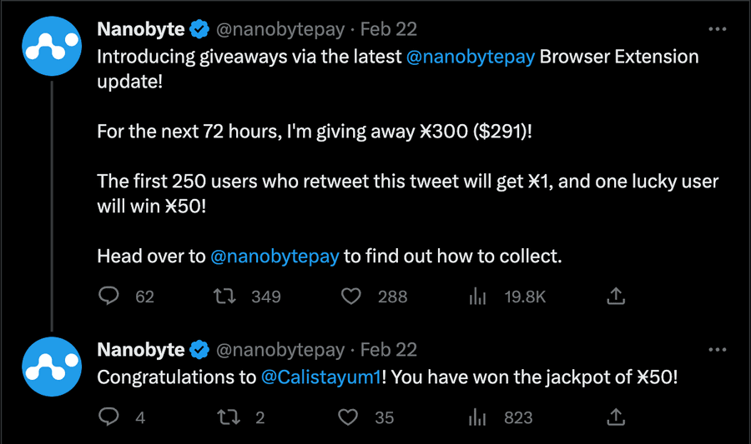Click reply icon on the giveaway tweet
Screen dimensions: 751x444
click(x=108, y=296)
